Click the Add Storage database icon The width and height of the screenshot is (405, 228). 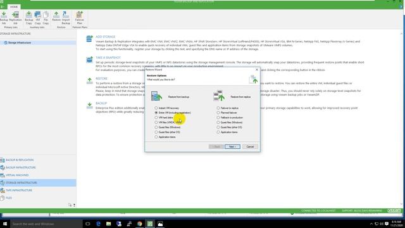pos(89,39)
